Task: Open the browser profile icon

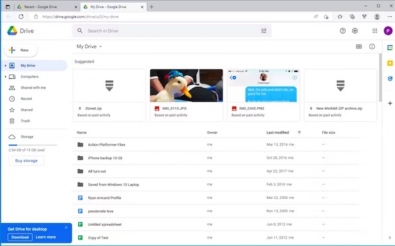Action: 377,17
